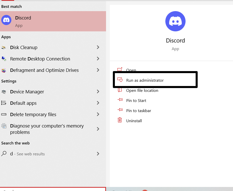Select Pin to taskbar
Viewport: 233px width, 191px height.
point(139,111)
